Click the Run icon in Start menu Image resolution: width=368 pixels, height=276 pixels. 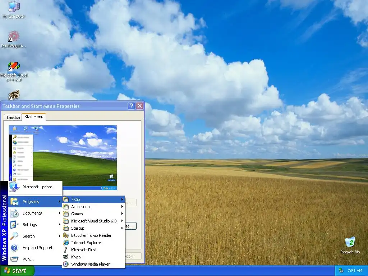click(14, 259)
